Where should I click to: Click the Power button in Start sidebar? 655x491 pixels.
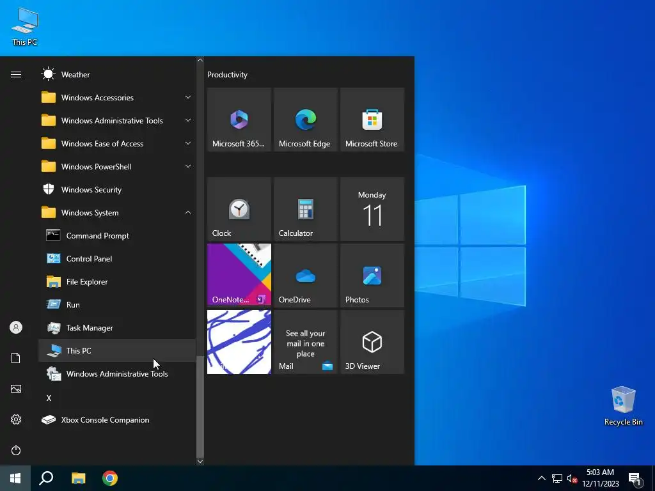click(x=16, y=450)
